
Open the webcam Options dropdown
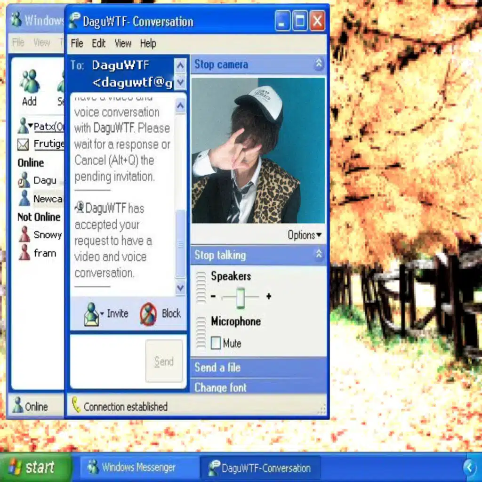[305, 235]
